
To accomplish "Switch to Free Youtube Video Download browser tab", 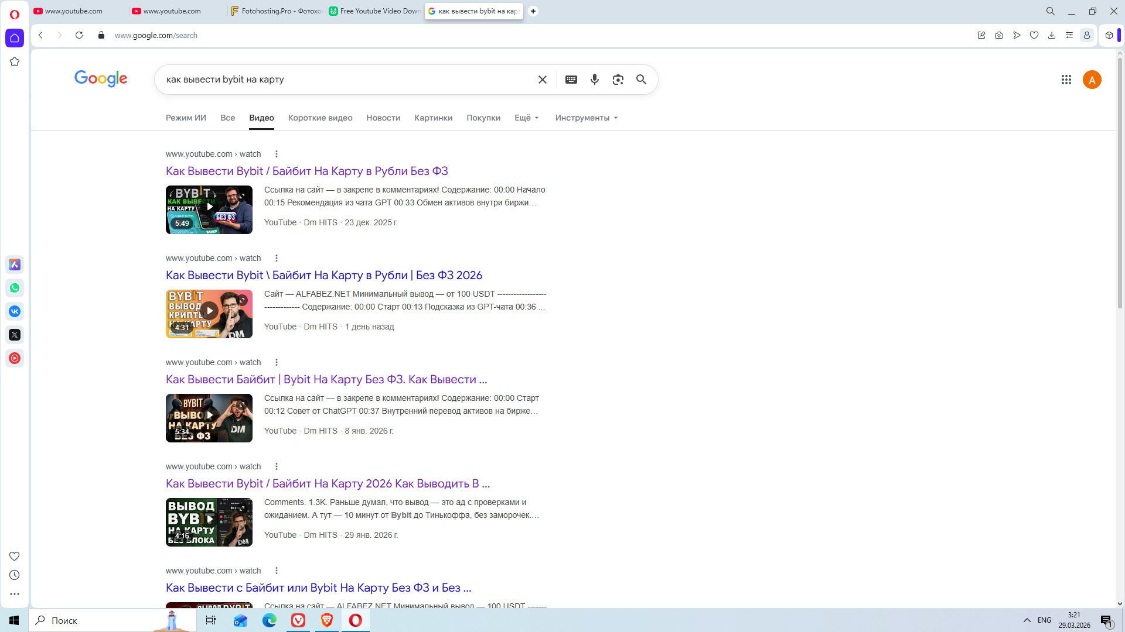I will [x=375, y=11].
